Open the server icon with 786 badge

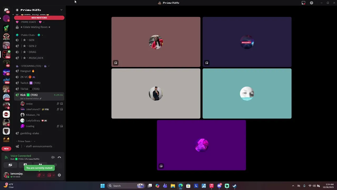click(6, 54)
